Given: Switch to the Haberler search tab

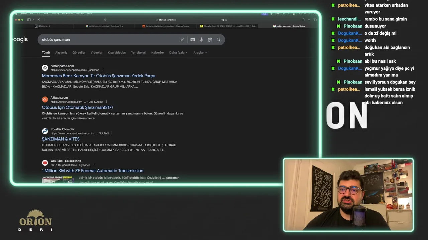Looking at the screenshot, I should point(157,53).
